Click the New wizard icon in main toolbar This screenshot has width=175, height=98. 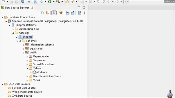(x=4, y=2)
